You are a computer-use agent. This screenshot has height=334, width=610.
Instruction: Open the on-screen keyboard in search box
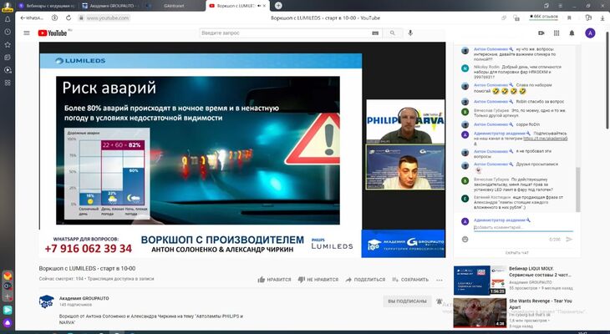pyautogui.click(x=375, y=33)
